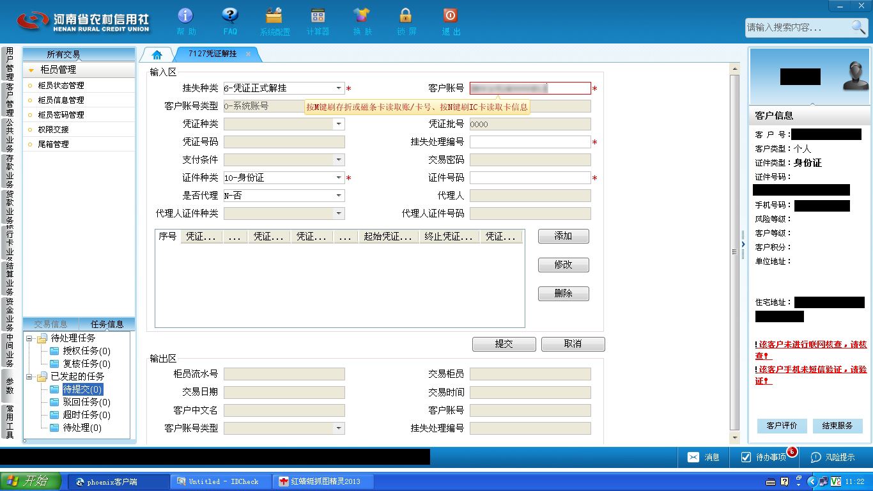
Task: Open 尾箱管理 menu entry
Action: pos(53,144)
